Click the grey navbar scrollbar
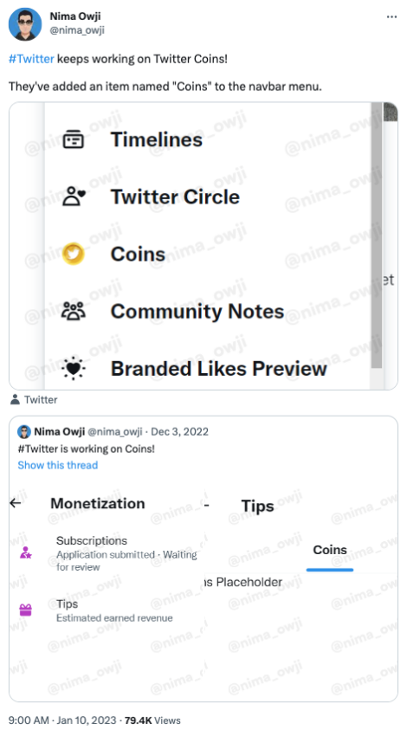This screenshot has height=736, width=407. point(377,235)
